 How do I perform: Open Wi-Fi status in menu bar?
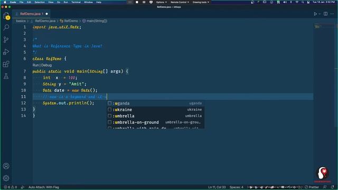point(297,2)
